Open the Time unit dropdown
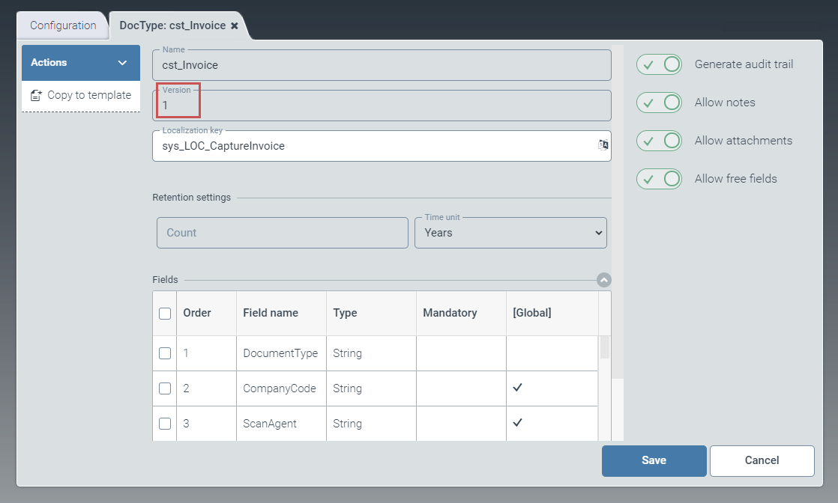This screenshot has width=838, height=503. coord(510,233)
